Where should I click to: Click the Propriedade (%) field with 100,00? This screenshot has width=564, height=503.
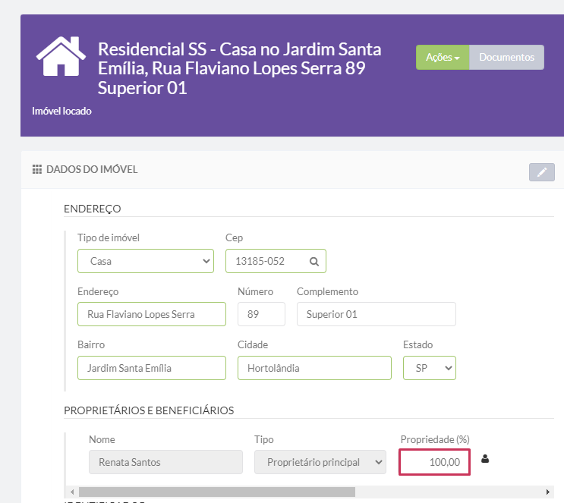point(434,462)
